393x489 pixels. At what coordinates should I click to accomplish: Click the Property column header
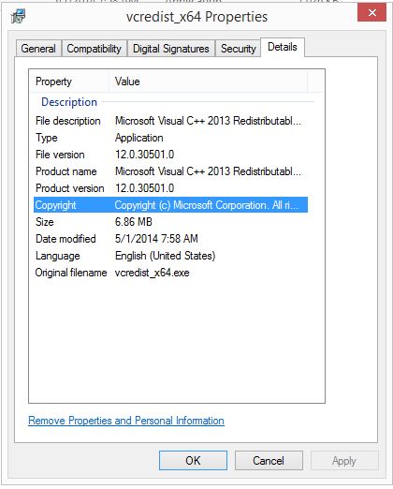coord(69,81)
